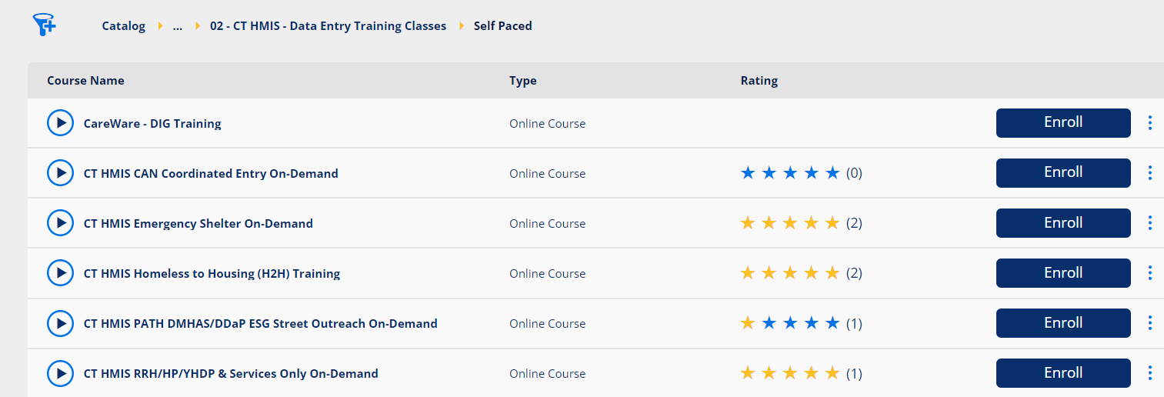
Task: Open more options menu for Emergency Shelter course
Action: pyautogui.click(x=1150, y=223)
